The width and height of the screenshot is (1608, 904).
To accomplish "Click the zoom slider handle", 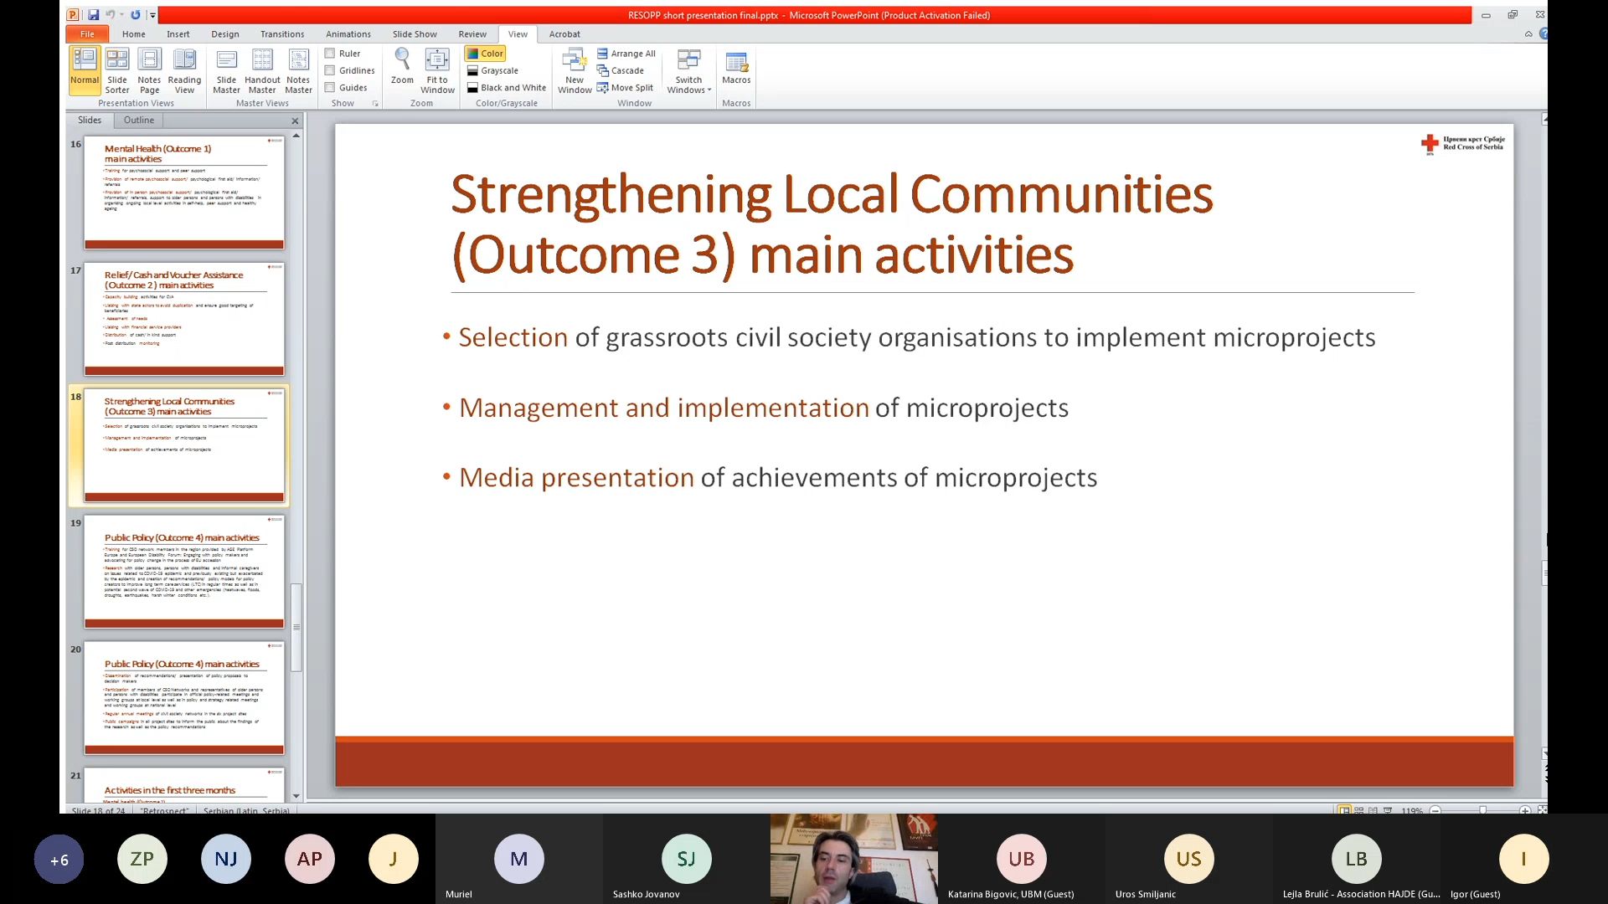I will coord(1483,810).
